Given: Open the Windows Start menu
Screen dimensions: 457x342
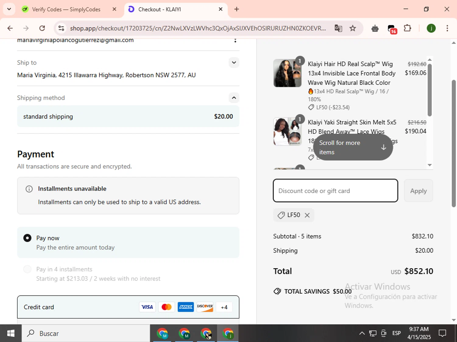Looking at the screenshot, I should pos(11,333).
